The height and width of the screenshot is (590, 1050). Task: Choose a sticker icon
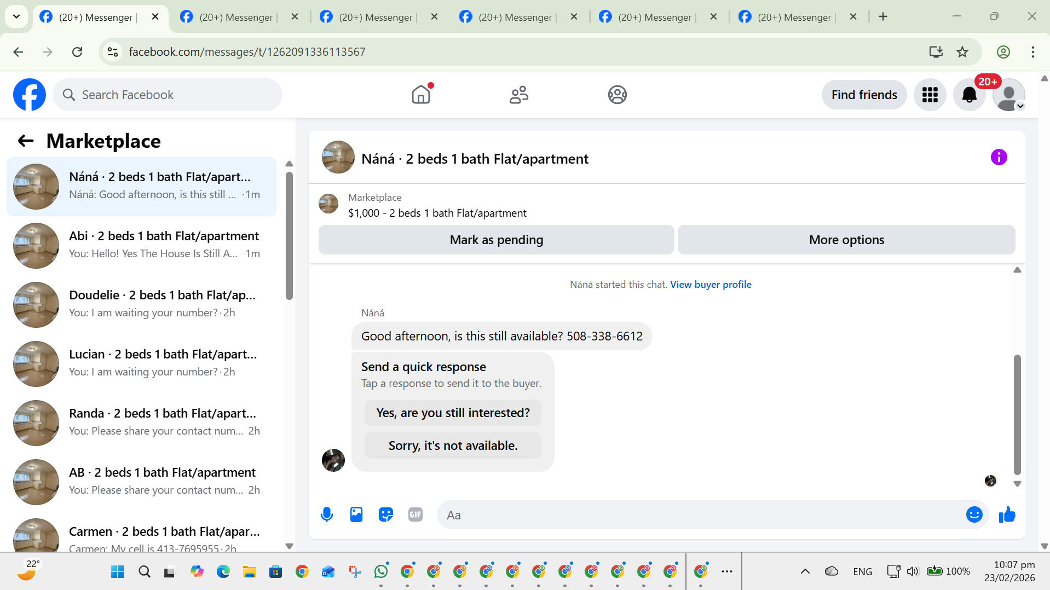pos(386,514)
